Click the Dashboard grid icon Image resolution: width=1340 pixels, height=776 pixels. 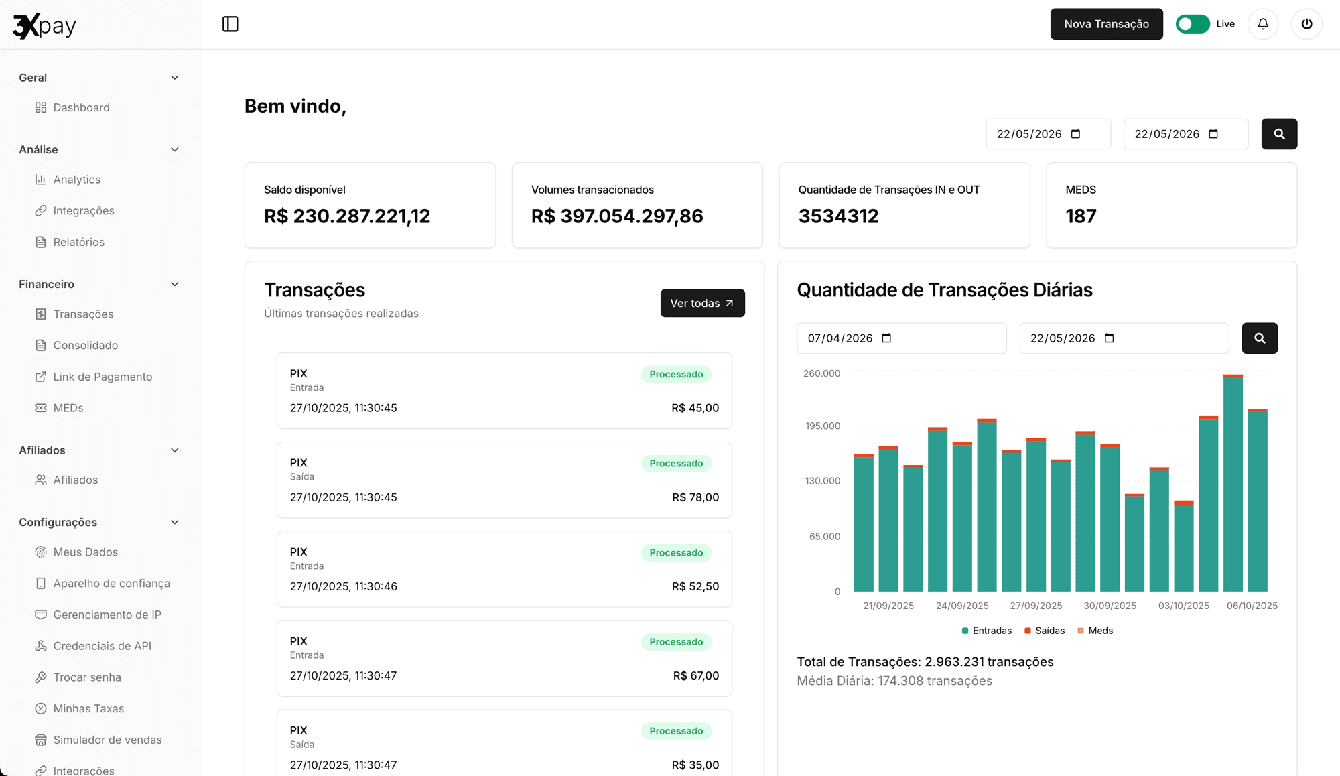(41, 107)
